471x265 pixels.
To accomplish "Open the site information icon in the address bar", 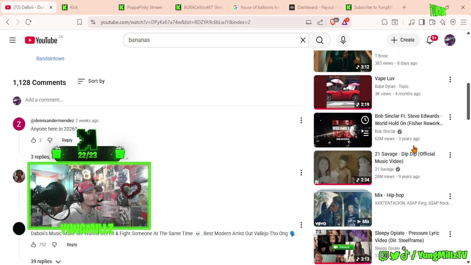I will tap(93, 22).
